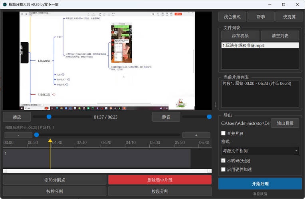Click the 输出目录 output directory button
The height and width of the screenshot is (199, 305).
click(x=285, y=123)
